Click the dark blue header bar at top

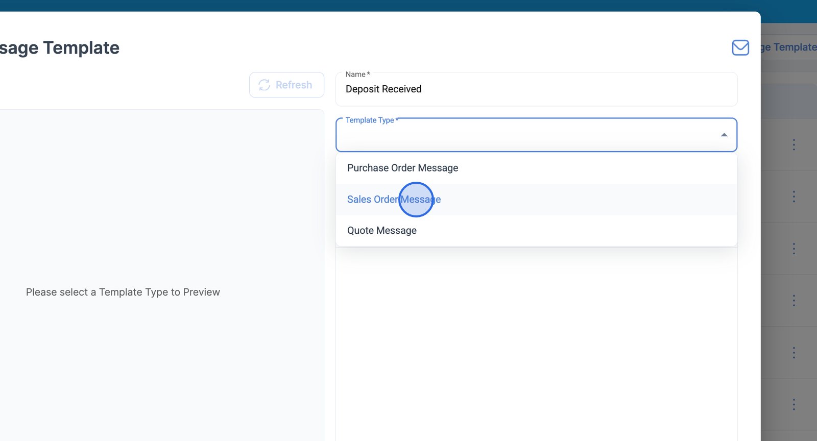[x=408, y=5]
